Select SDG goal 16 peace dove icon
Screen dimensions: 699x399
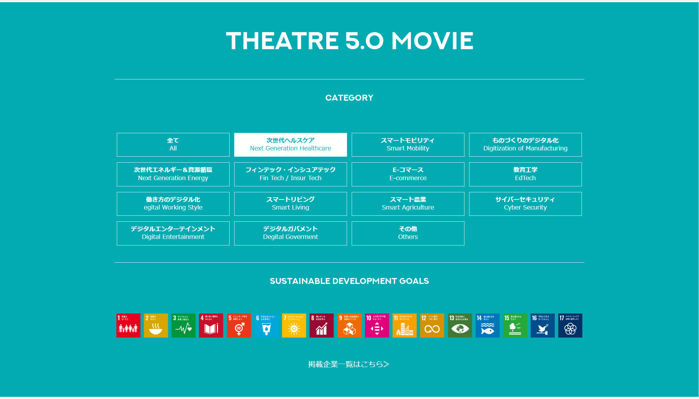click(x=542, y=325)
